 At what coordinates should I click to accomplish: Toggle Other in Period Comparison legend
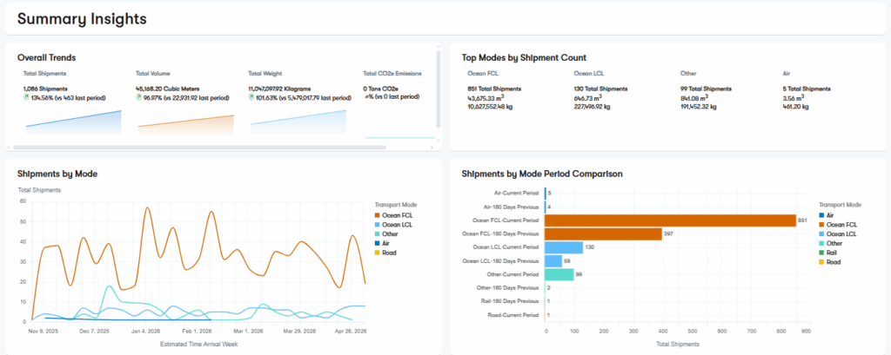click(x=829, y=243)
